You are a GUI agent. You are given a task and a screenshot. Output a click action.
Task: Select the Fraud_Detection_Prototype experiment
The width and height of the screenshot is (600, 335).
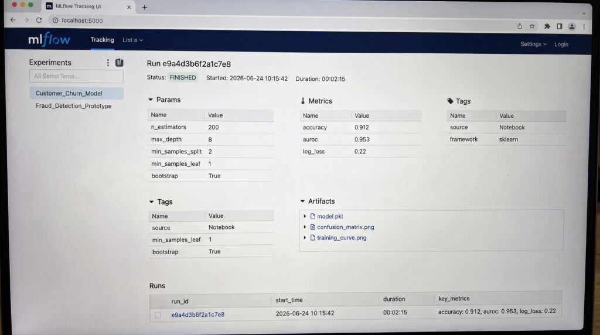(73, 106)
